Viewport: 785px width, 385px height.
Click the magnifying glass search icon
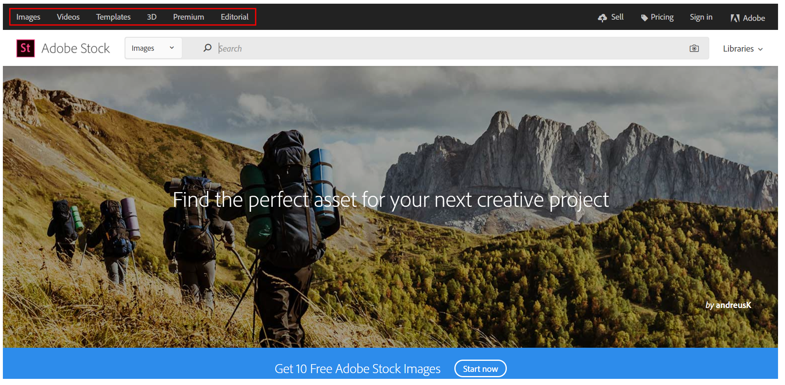tap(208, 48)
